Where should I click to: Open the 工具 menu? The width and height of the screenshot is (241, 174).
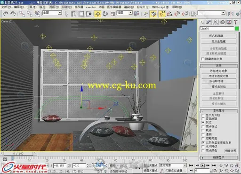(32, 7)
